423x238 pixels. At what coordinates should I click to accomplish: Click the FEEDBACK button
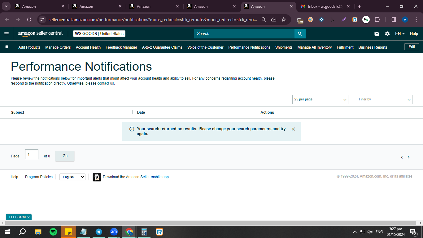(18, 217)
